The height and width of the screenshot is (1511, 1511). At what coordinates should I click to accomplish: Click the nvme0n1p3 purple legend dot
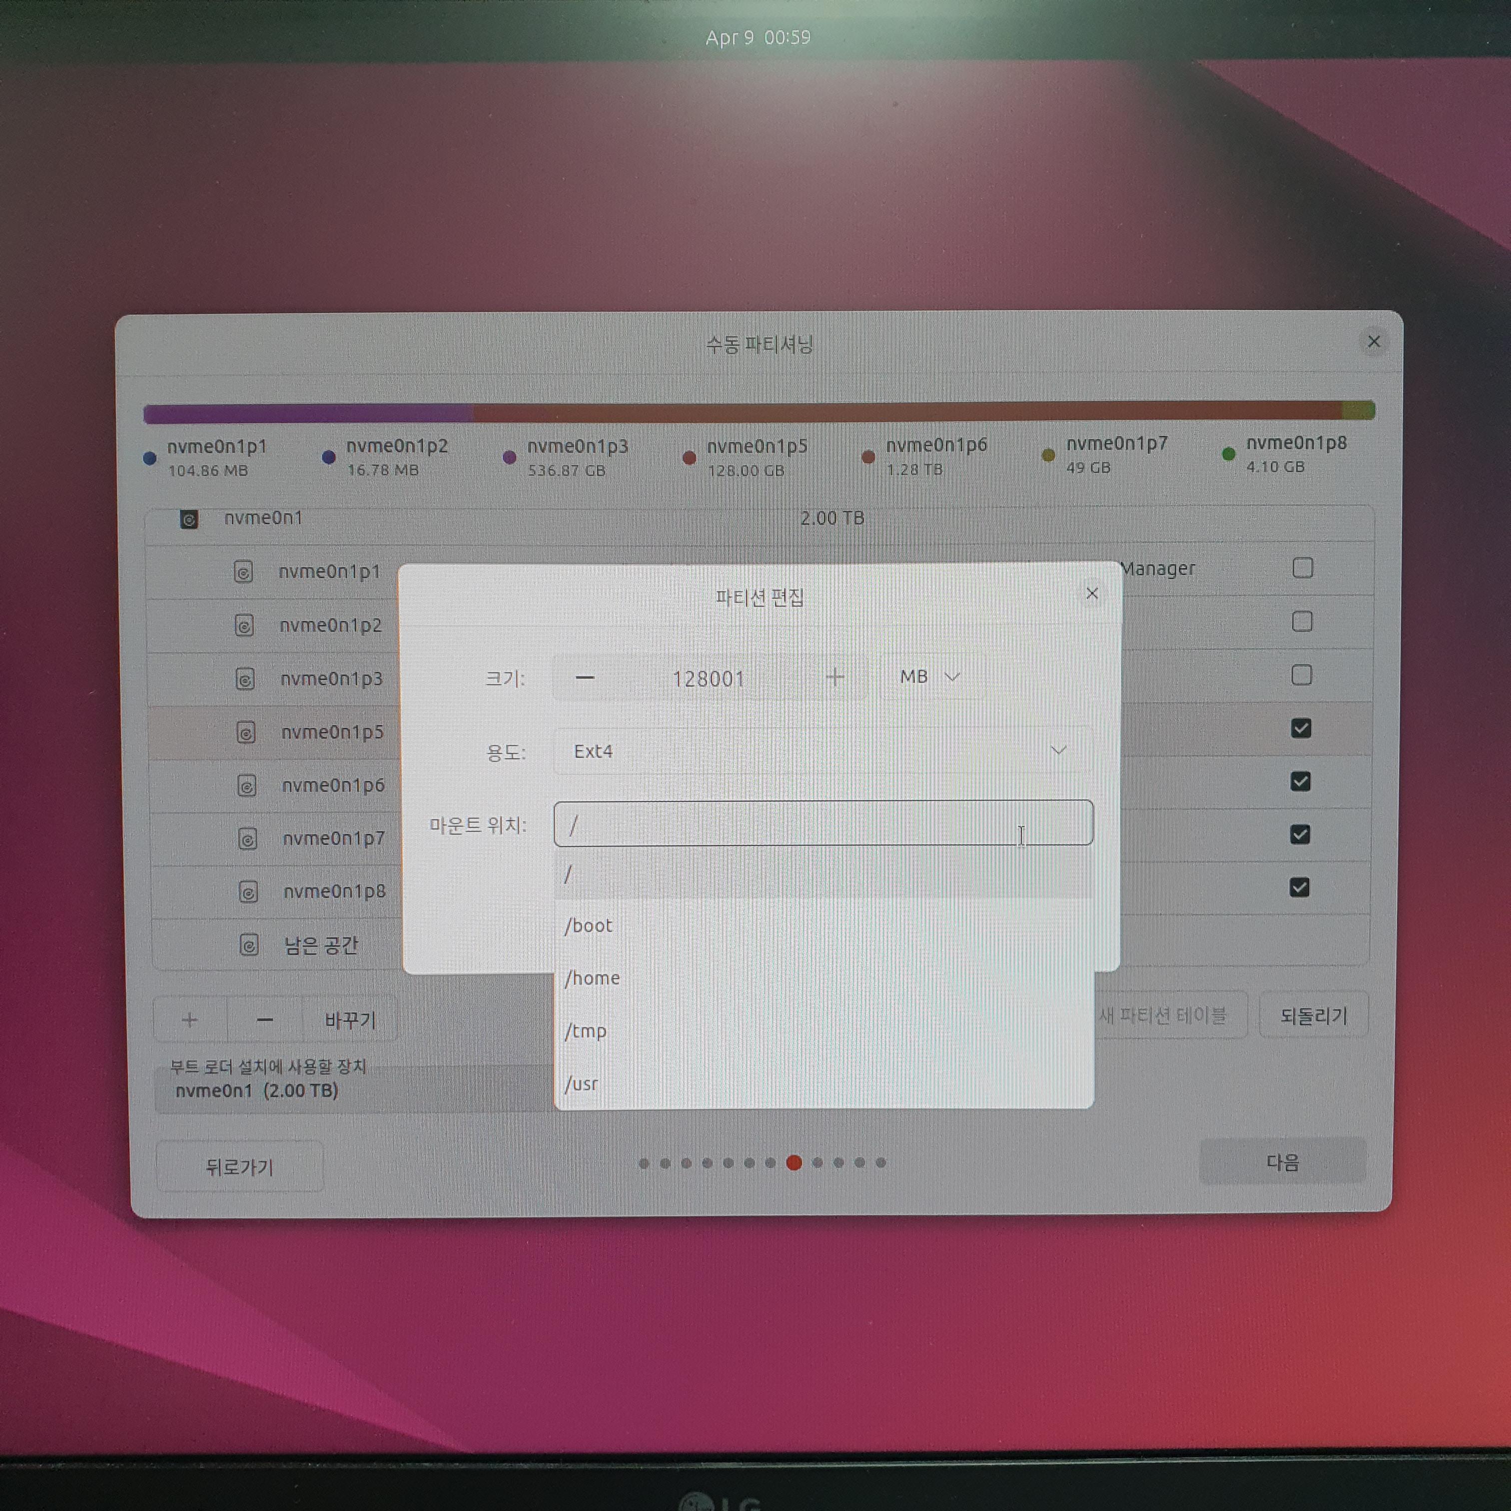510,458
